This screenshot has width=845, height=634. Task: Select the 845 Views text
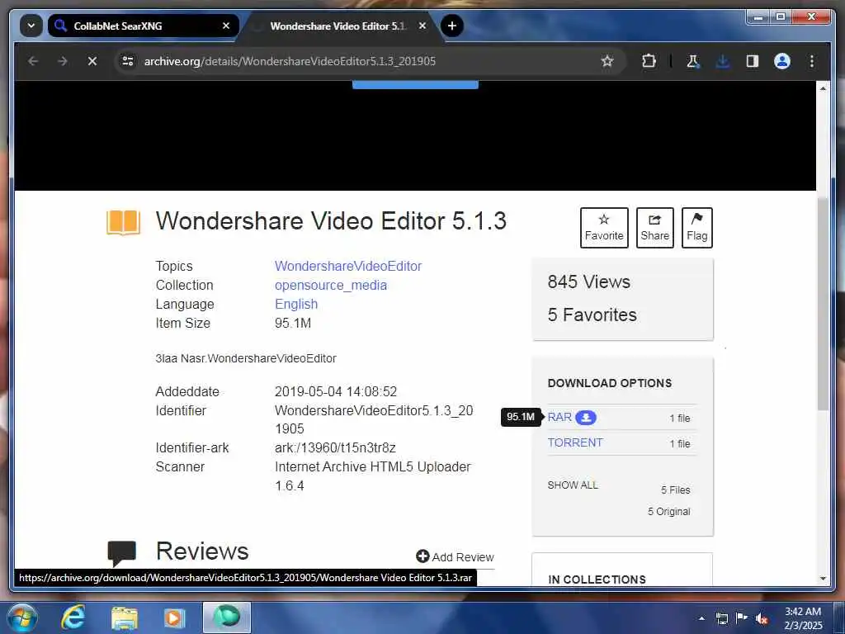click(588, 282)
